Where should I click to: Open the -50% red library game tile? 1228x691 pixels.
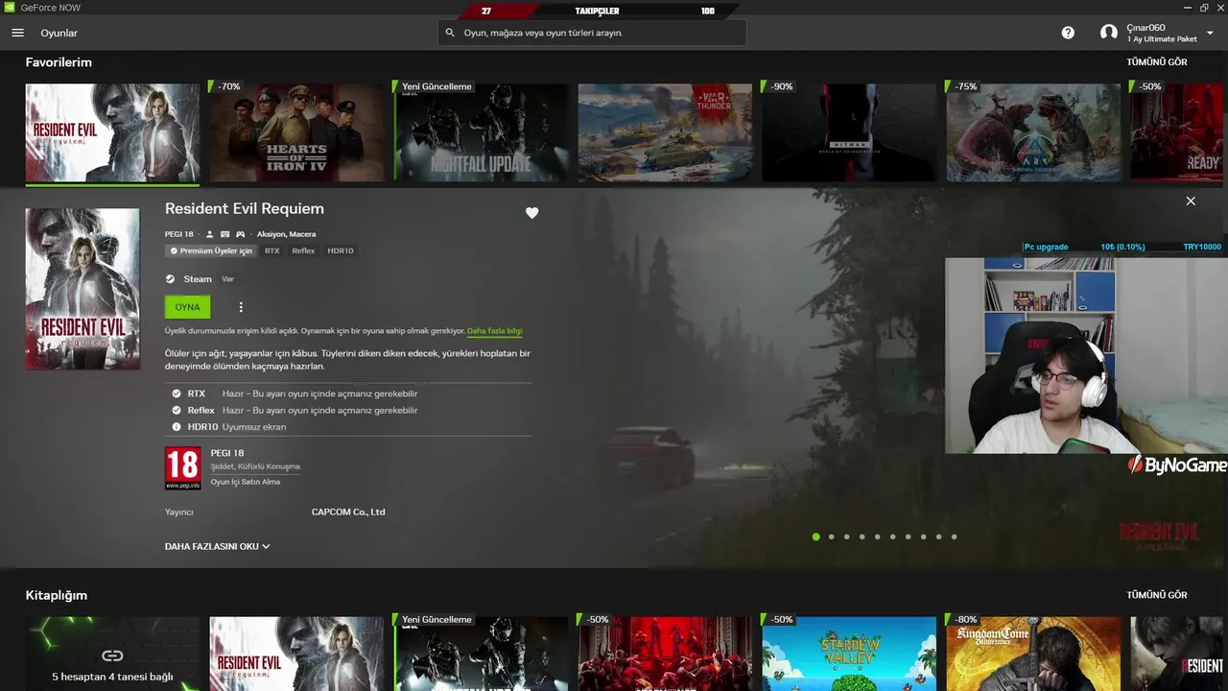tap(665, 654)
